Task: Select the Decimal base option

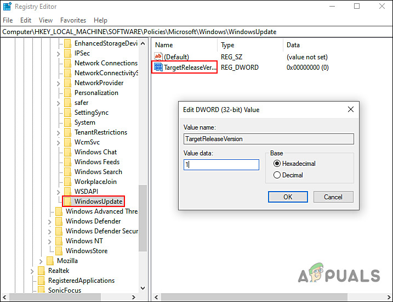Action: (277, 175)
